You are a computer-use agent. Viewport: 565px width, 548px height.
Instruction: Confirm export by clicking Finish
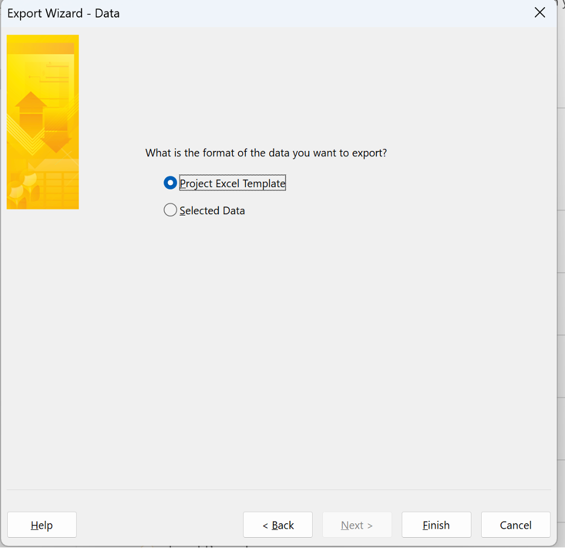[436, 524]
